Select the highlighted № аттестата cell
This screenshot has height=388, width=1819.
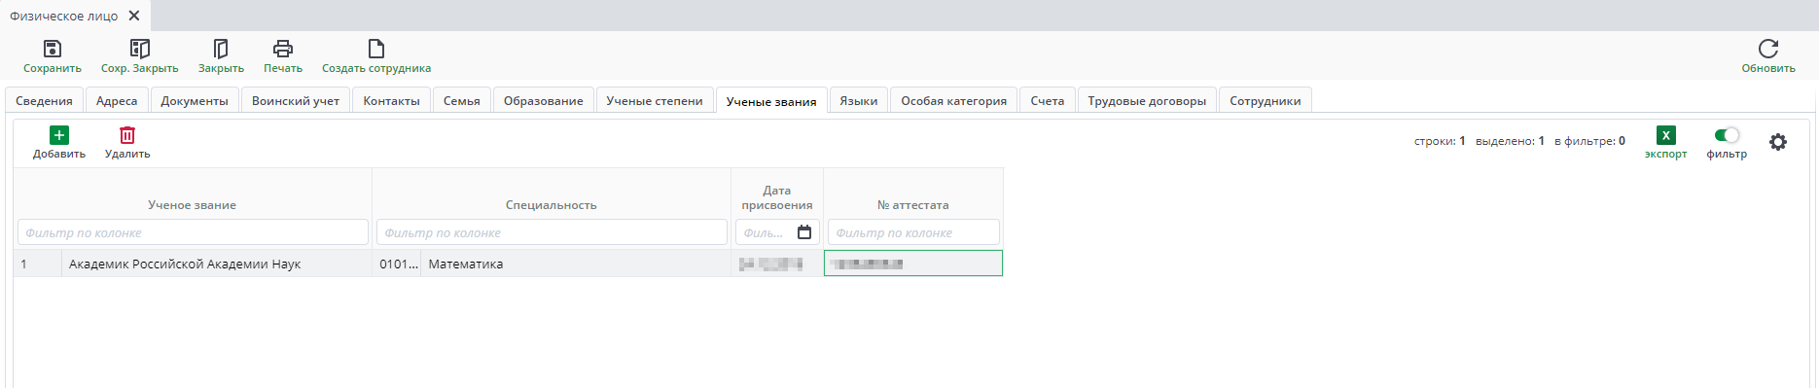click(x=913, y=264)
